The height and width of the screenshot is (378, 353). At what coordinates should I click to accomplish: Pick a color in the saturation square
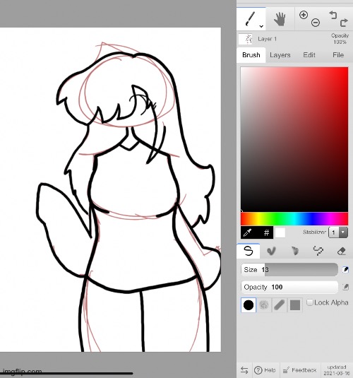294,140
